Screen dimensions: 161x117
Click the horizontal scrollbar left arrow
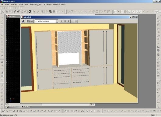pyautogui.click(x=8, y=104)
